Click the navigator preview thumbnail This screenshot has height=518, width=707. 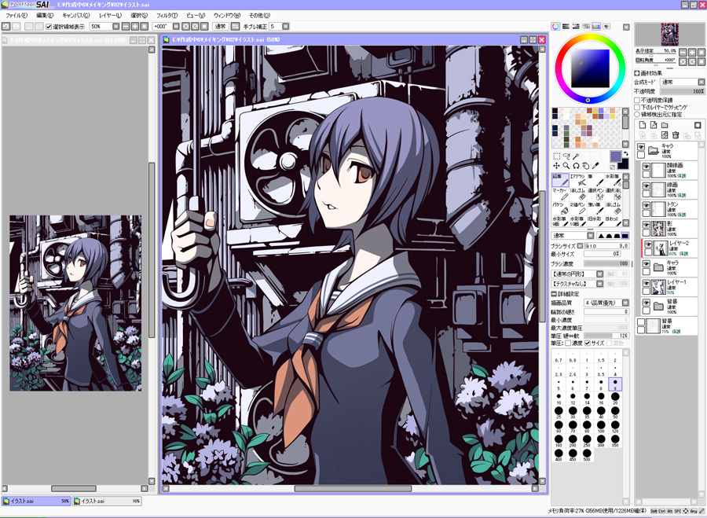click(x=669, y=34)
